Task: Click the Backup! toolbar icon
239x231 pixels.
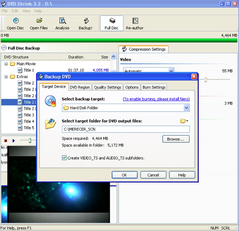Action: tap(86, 21)
